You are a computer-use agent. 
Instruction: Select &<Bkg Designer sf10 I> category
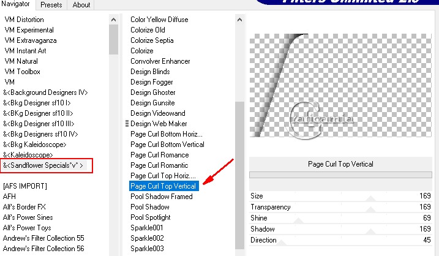37,103
